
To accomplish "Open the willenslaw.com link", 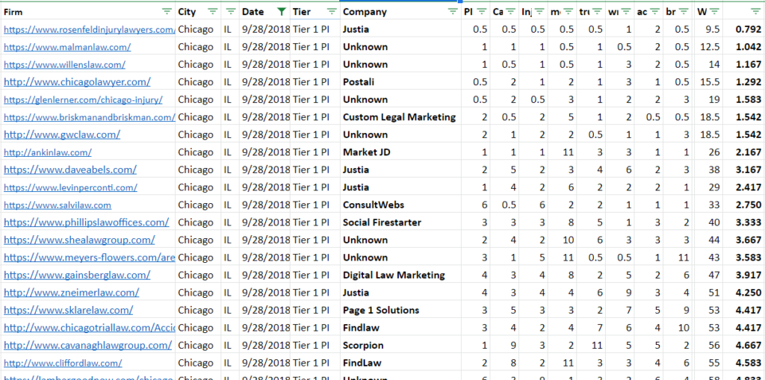I will [64, 65].
